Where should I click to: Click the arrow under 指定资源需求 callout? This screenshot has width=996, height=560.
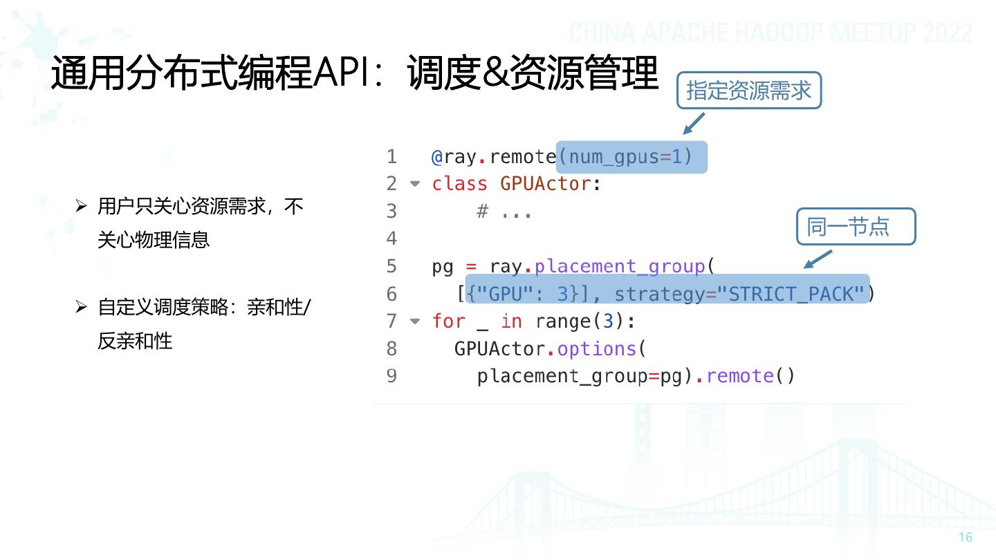click(x=694, y=123)
